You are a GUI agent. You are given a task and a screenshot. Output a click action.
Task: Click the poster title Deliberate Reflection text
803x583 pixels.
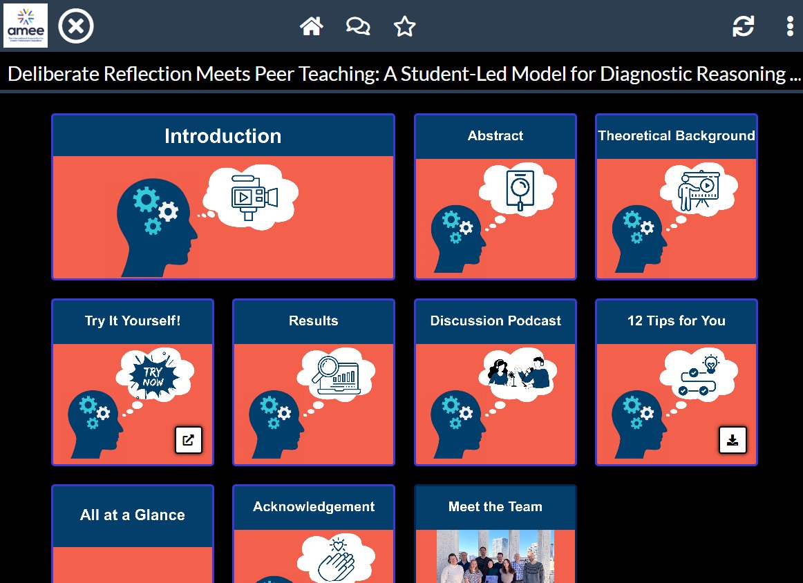404,74
